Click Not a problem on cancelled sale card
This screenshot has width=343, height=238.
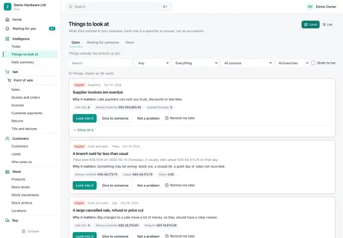[x=148, y=236]
